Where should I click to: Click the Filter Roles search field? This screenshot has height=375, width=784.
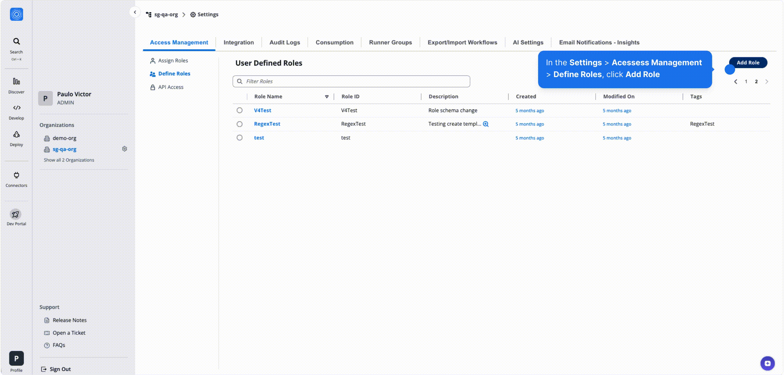pyautogui.click(x=351, y=81)
